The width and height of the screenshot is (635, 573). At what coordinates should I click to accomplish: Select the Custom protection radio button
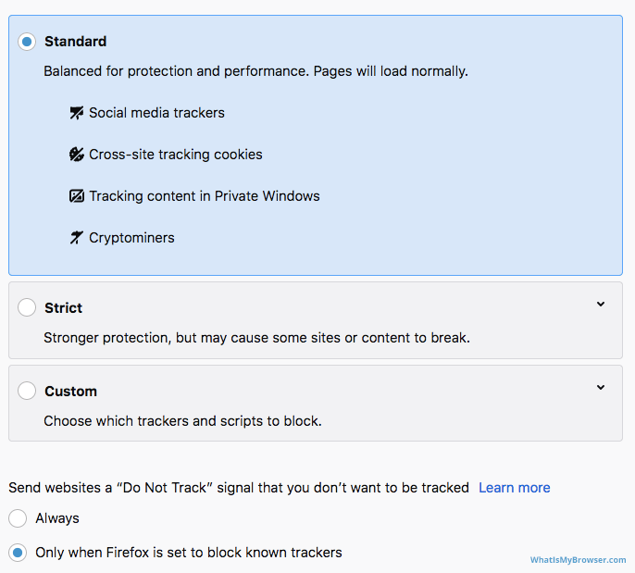27,392
